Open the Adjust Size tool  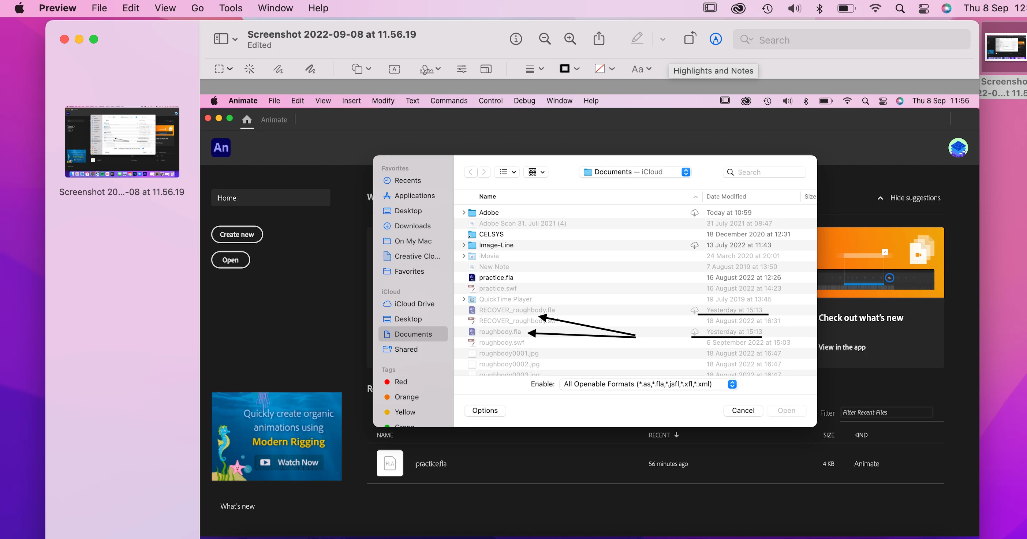[x=486, y=69]
